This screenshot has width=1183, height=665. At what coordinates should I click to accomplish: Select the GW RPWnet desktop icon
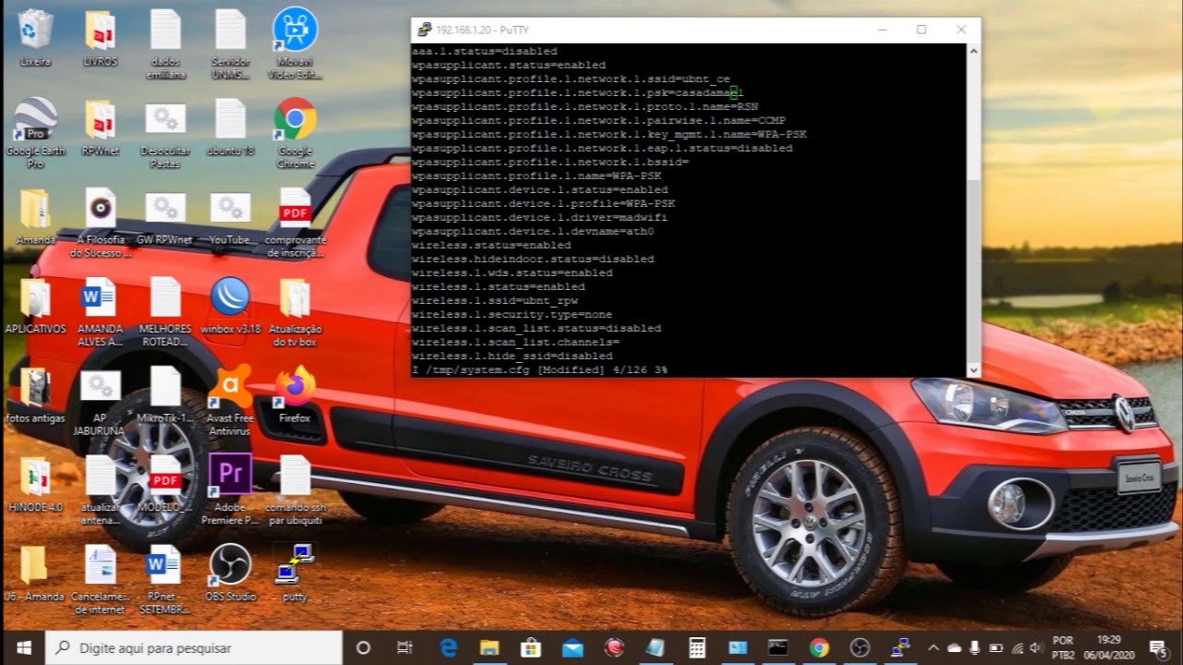(x=165, y=217)
